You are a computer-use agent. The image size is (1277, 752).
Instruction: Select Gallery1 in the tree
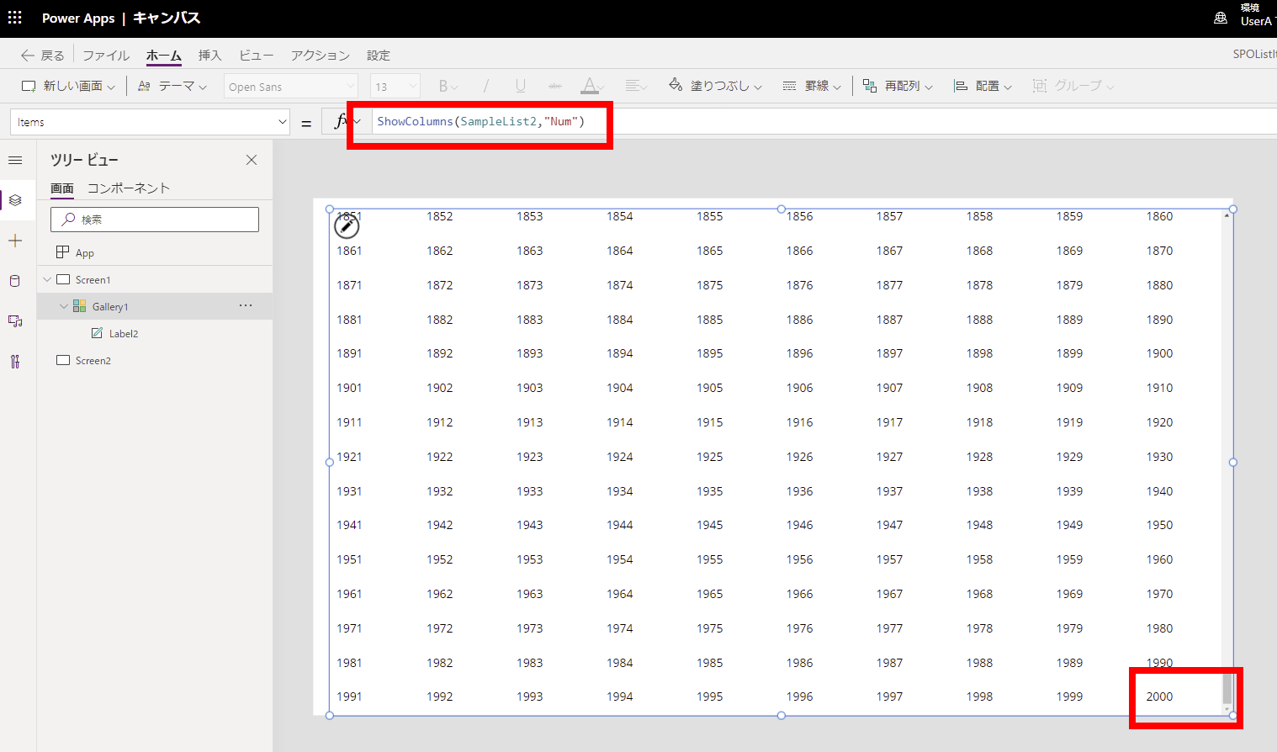point(110,306)
